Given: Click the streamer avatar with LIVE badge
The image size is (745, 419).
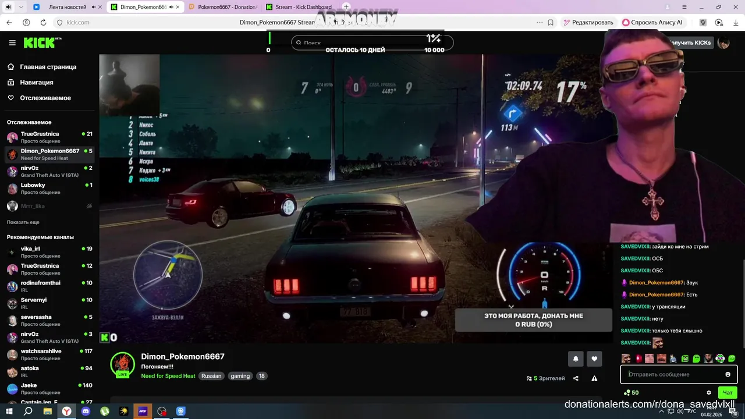Looking at the screenshot, I should click(122, 365).
